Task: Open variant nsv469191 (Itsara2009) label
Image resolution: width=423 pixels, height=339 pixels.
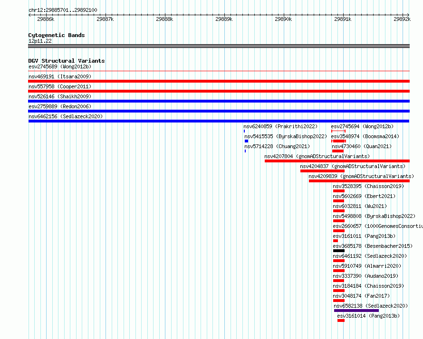Action: click(60, 76)
